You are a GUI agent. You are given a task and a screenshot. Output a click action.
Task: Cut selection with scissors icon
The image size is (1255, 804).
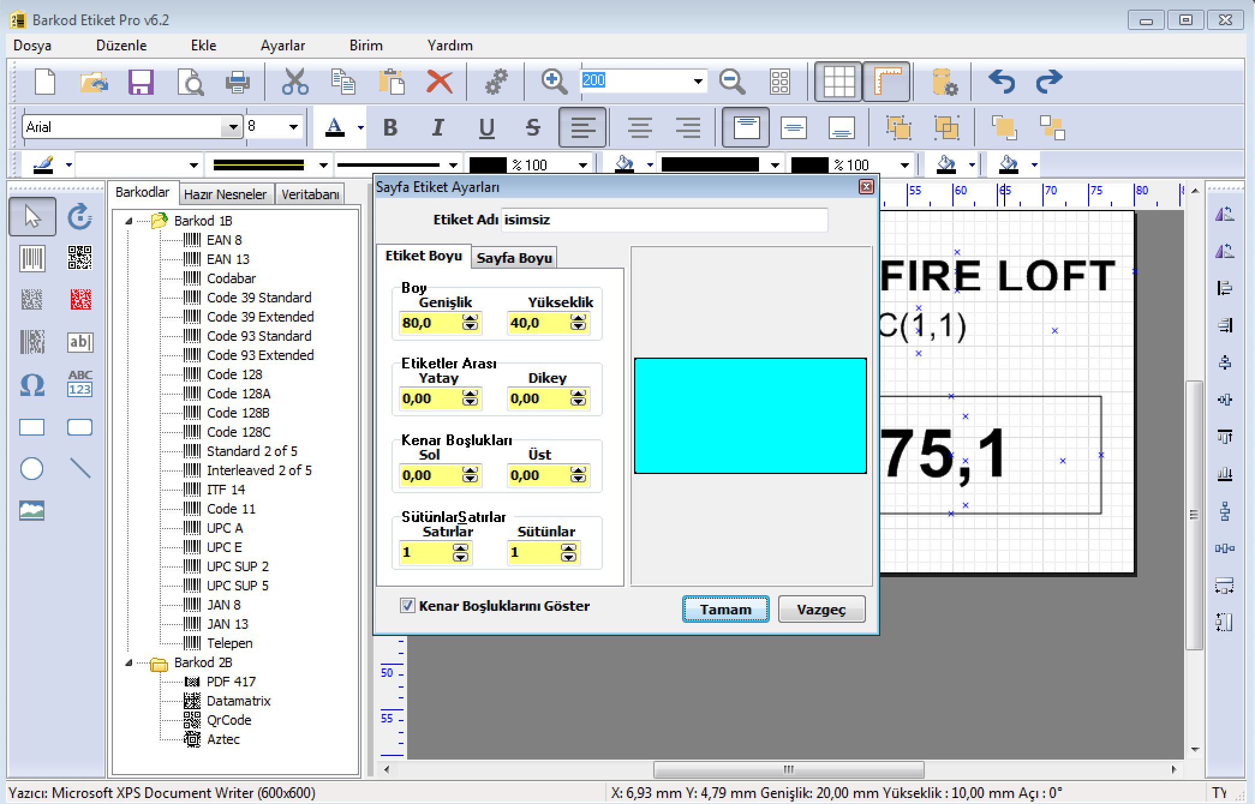pyautogui.click(x=295, y=82)
